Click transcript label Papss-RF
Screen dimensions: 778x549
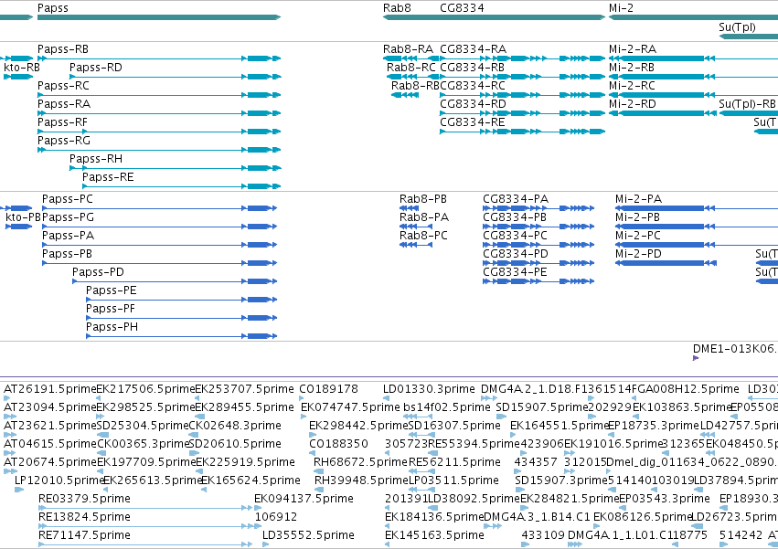coord(62,122)
